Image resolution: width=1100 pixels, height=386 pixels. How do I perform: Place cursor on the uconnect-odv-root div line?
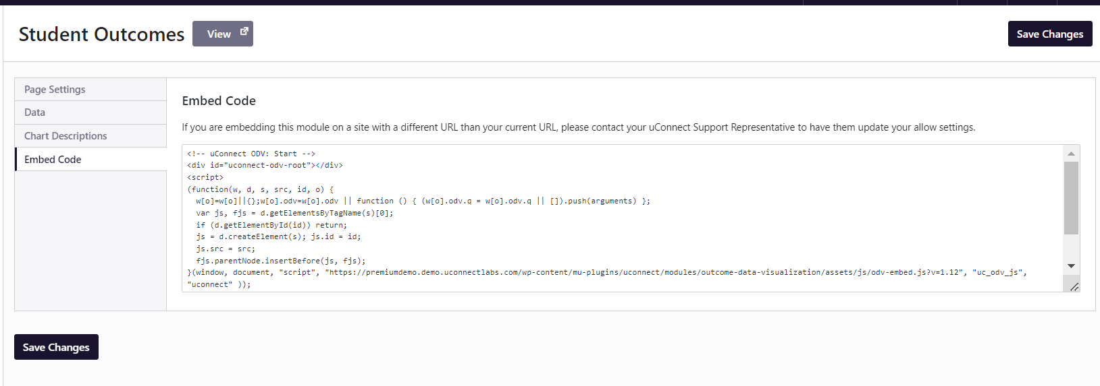point(265,165)
